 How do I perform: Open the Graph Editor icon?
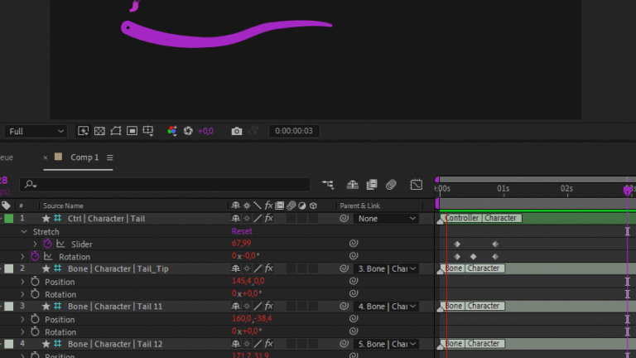[416, 185]
